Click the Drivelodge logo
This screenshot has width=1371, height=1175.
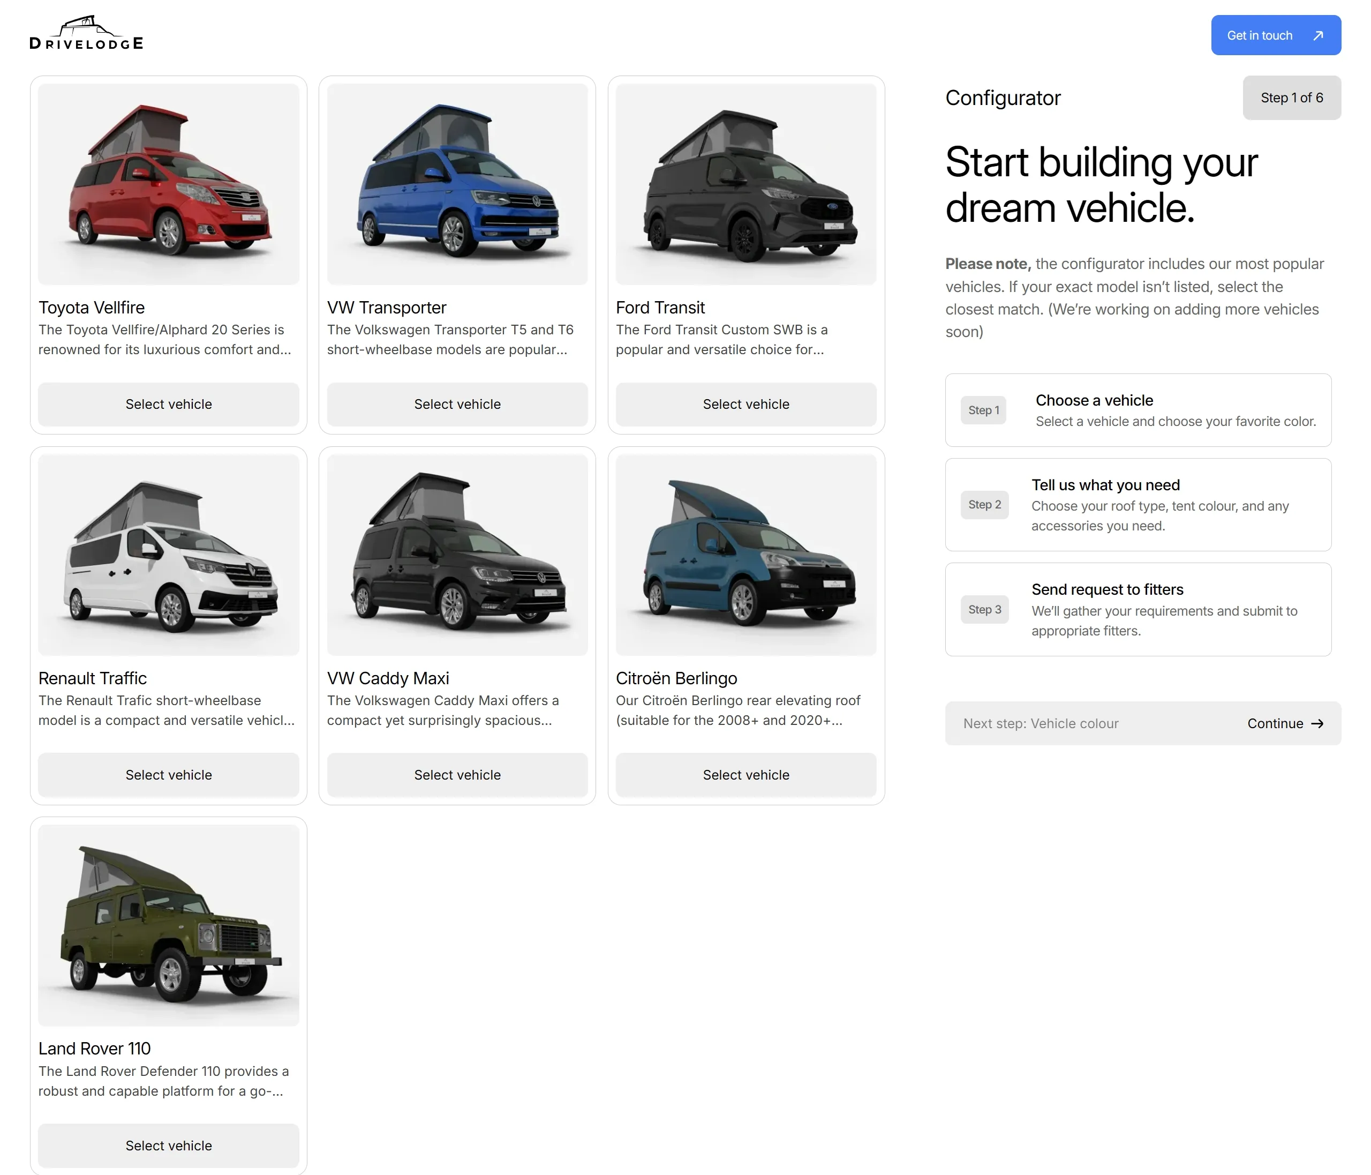[86, 34]
